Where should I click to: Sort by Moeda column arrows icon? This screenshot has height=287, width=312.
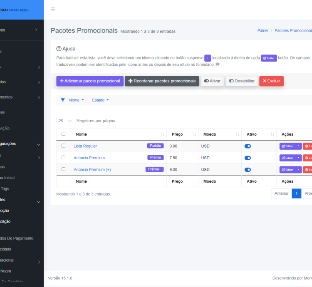(238, 134)
